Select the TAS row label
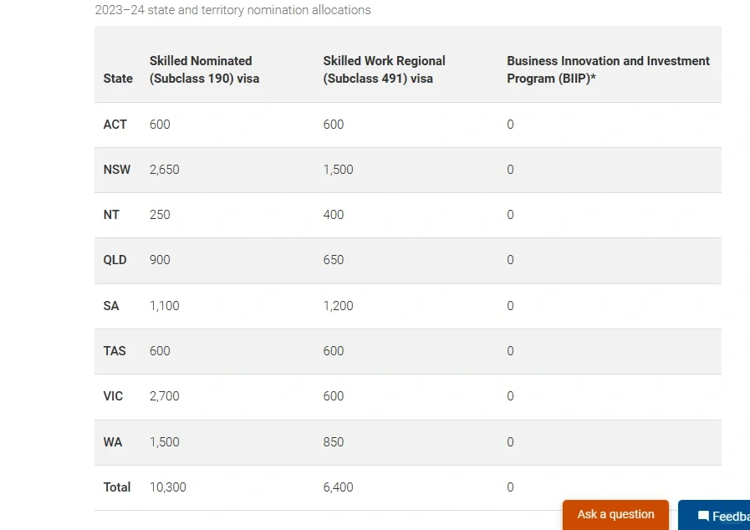Screen dimensions: 750x530 (x=115, y=350)
